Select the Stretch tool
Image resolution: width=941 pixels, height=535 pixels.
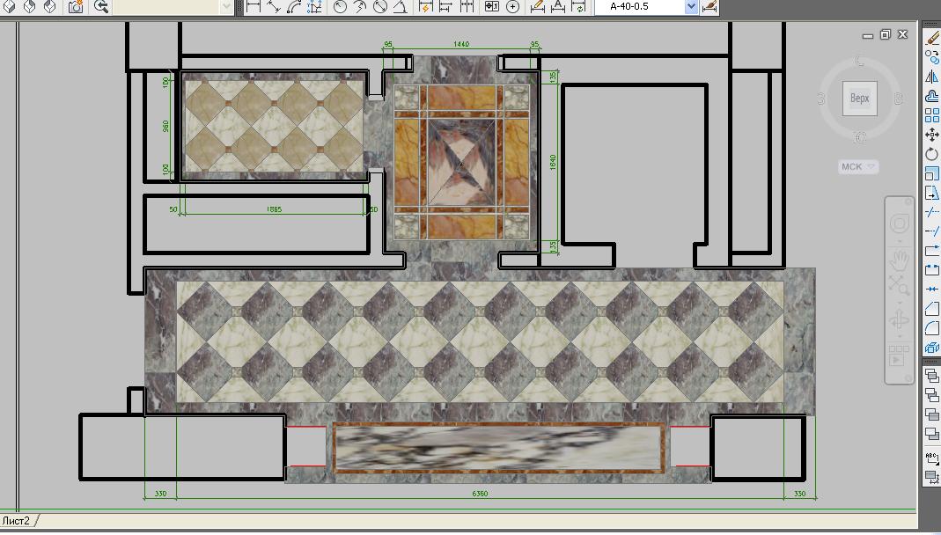pyautogui.click(x=931, y=193)
